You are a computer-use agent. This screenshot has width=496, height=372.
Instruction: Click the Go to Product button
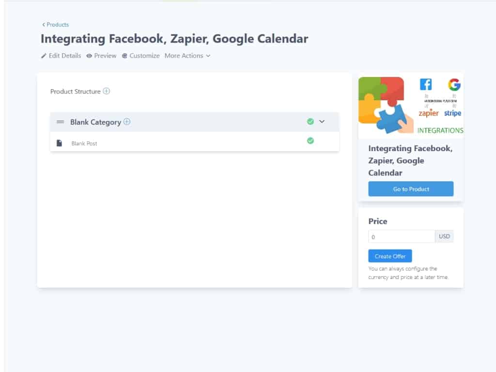411,189
